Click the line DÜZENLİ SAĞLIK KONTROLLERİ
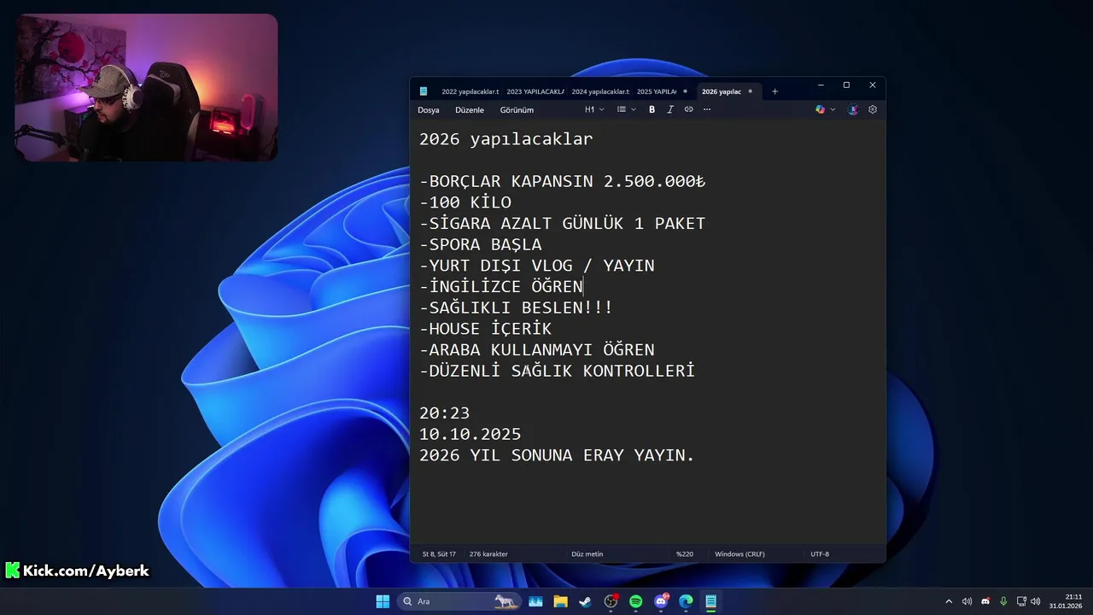This screenshot has height=615, width=1093. [x=557, y=371]
